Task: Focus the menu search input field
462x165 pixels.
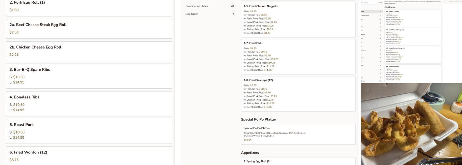Action: (369, 3)
